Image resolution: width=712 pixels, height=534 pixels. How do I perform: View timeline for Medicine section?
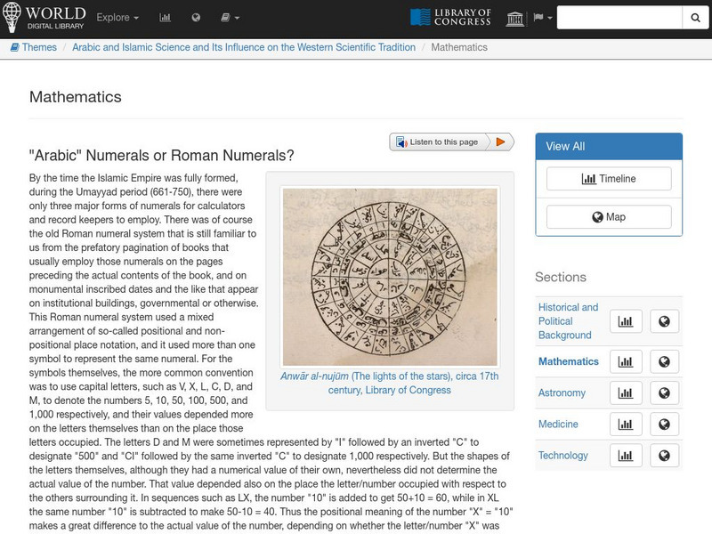(x=626, y=425)
